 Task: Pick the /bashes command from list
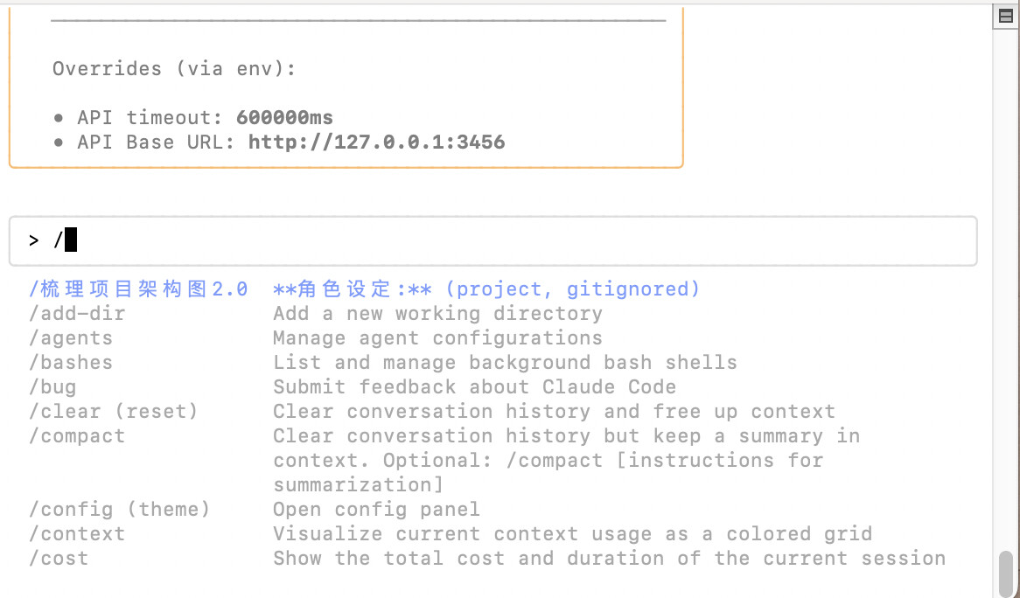point(70,362)
